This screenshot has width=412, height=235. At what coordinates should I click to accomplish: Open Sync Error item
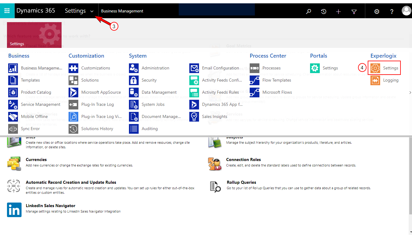click(x=30, y=129)
